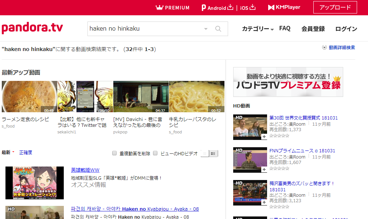Image resolution: width=368 pixels, height=219 pixels.
Task: Open パンドラTVプレミアム登録 banner
Action: pos(288,82)
